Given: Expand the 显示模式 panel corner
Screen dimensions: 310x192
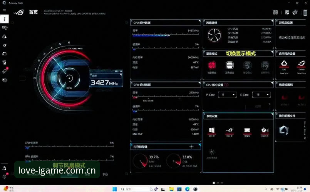Looking at the screenshot, I should 272,52.
